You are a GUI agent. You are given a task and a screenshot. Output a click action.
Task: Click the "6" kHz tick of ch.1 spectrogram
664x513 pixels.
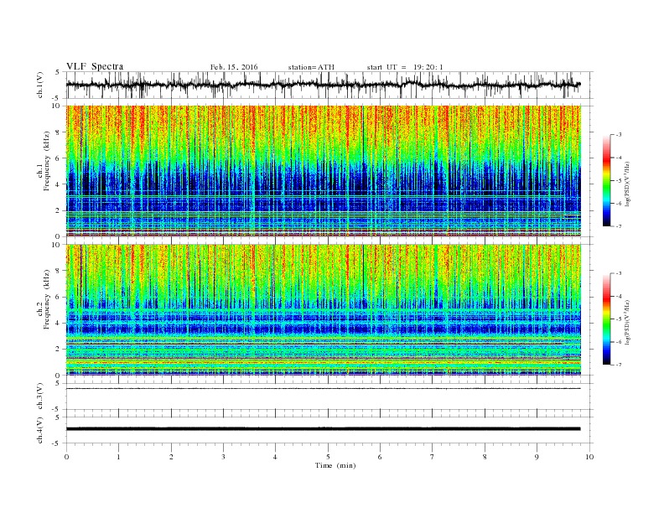point(58,158)
